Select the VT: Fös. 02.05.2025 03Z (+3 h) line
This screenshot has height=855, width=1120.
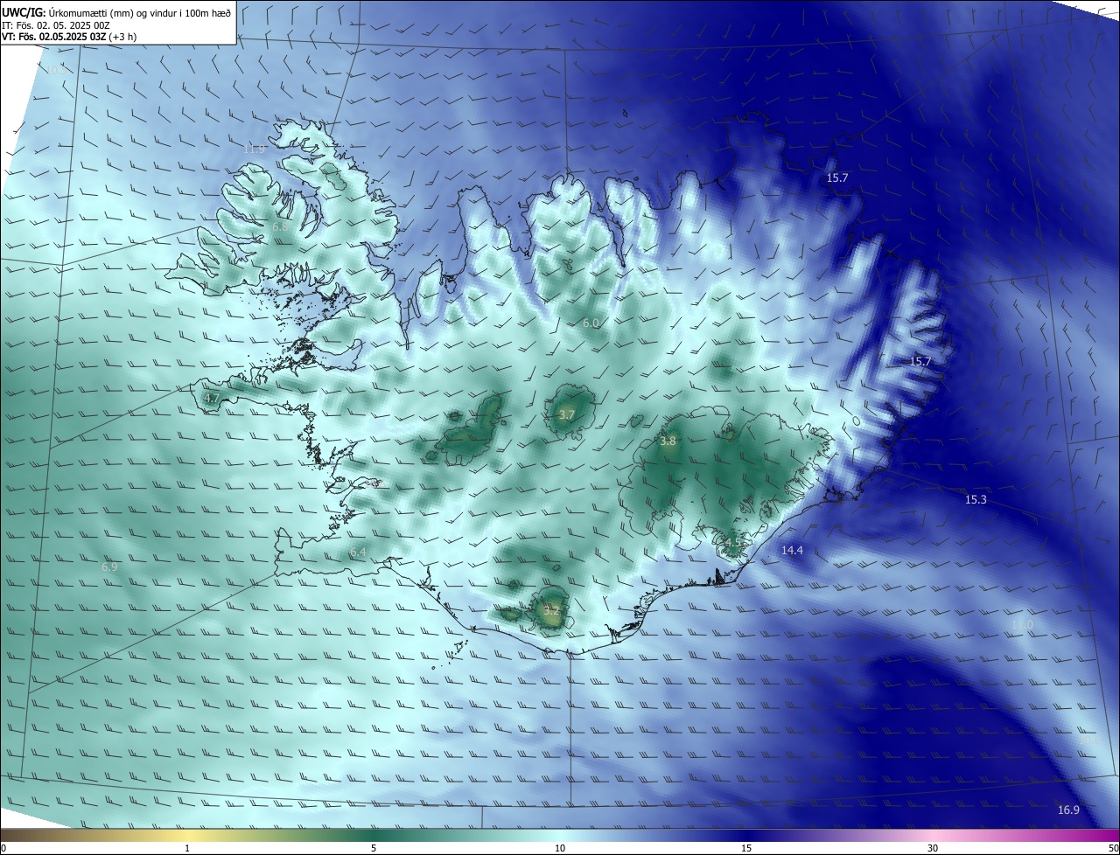point(69,37)
